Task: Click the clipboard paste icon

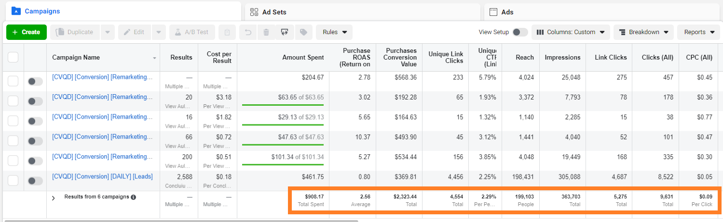Action: 227,32
